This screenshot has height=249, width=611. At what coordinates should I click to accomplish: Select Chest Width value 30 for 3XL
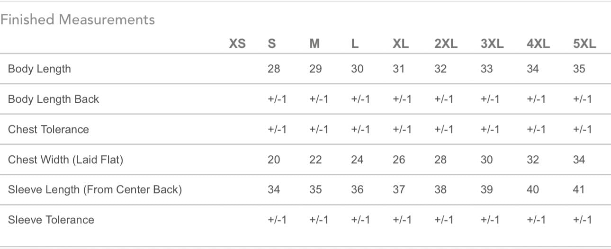(486, 160)
